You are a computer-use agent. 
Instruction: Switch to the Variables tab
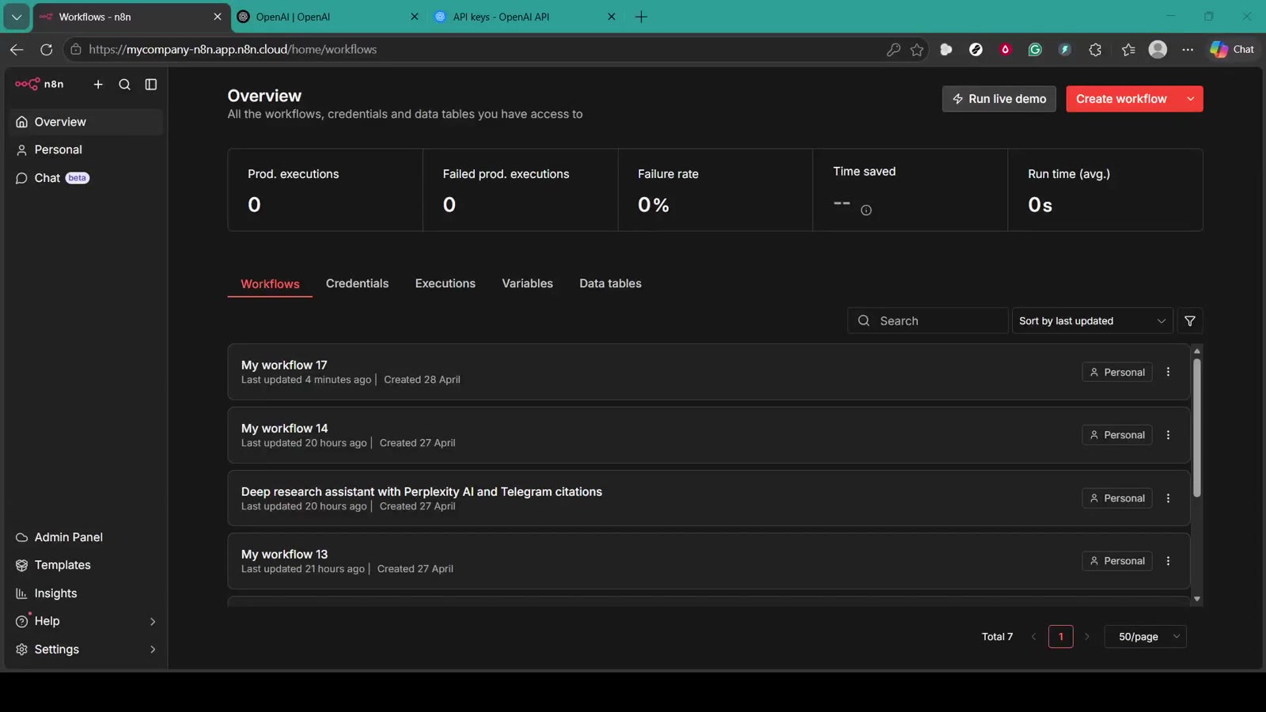pos(527,283)
